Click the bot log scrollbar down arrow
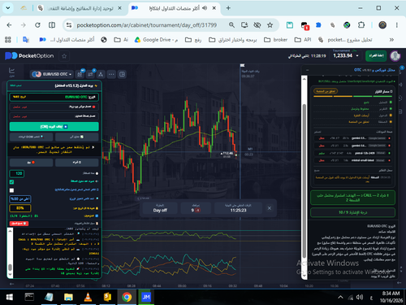 pyautogui.click(x=10, y=274)
